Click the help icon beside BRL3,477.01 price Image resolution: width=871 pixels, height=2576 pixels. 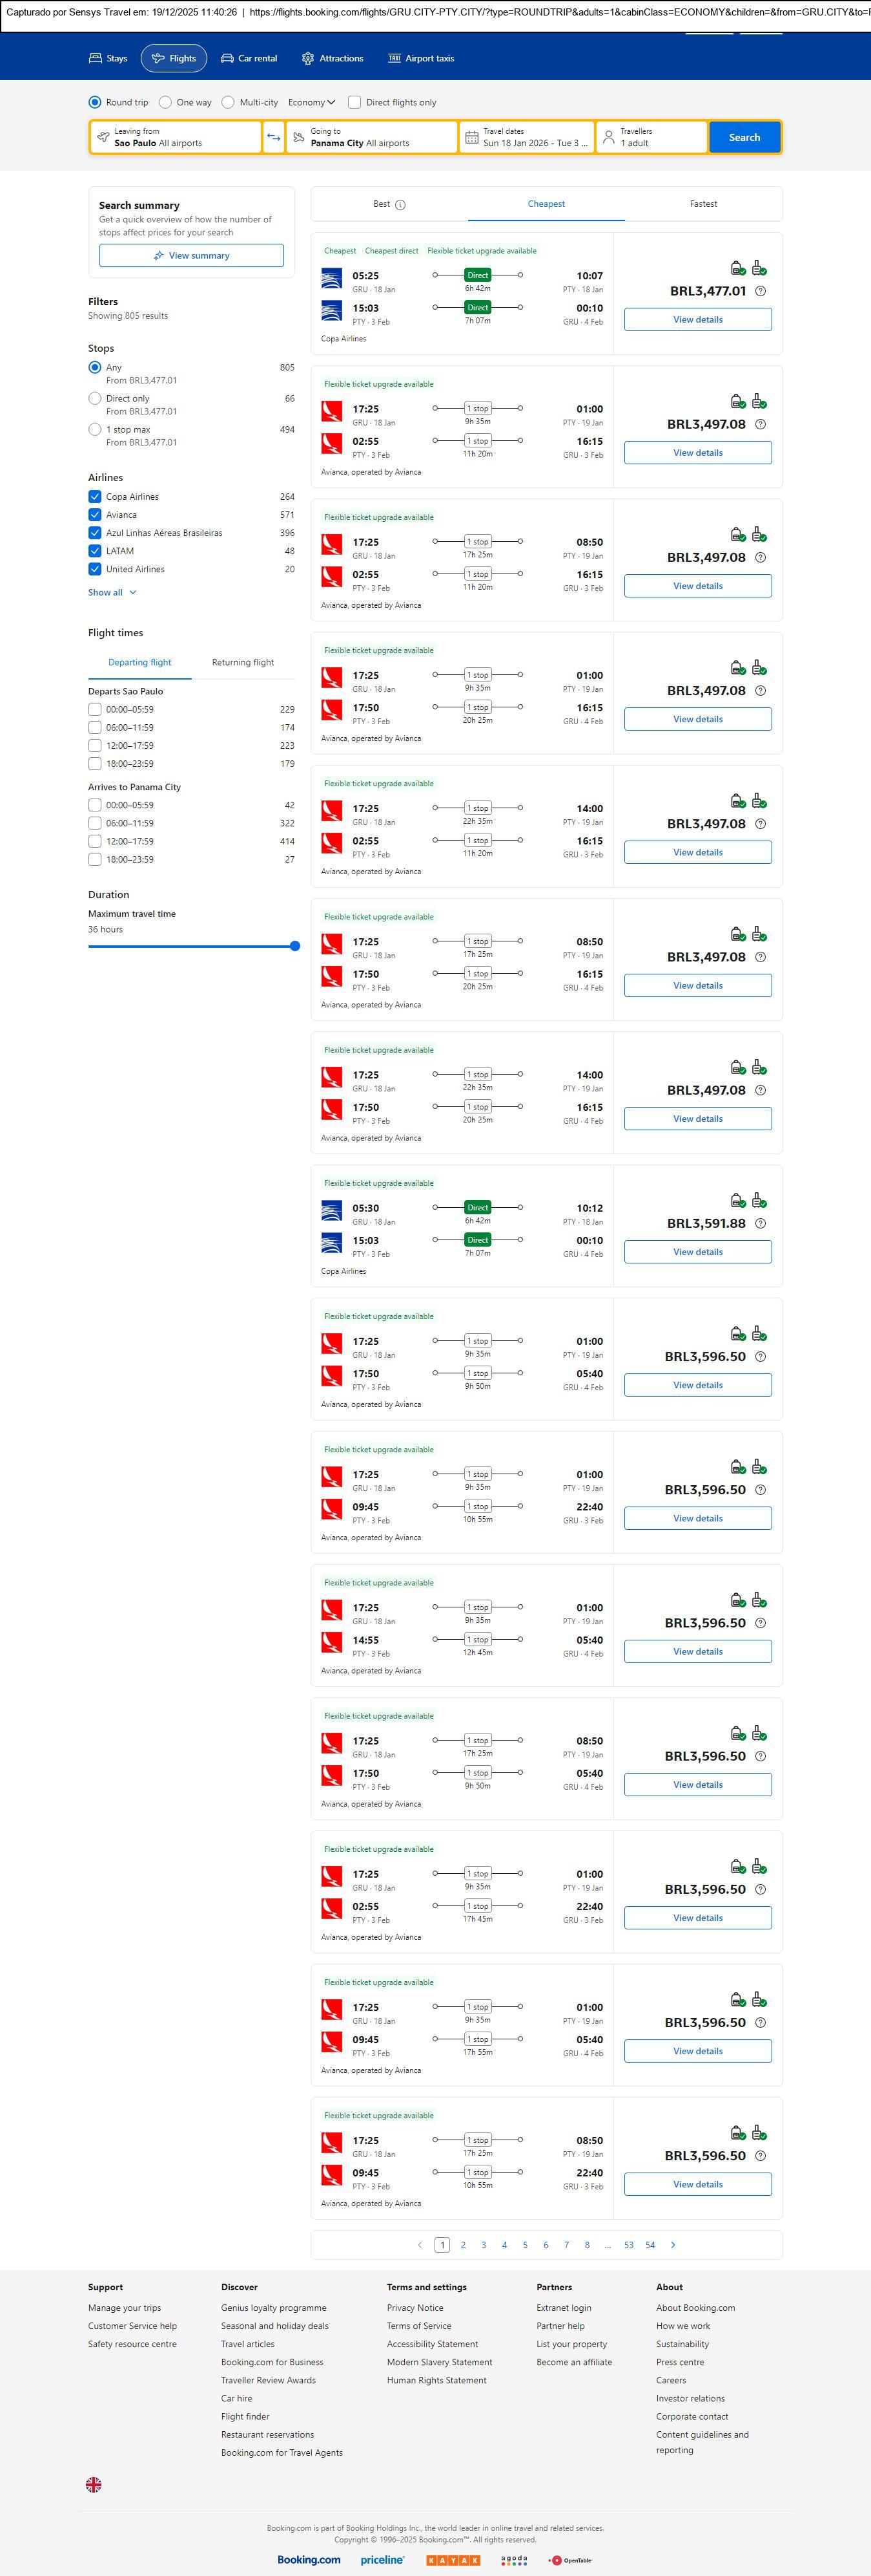point(760,291)
